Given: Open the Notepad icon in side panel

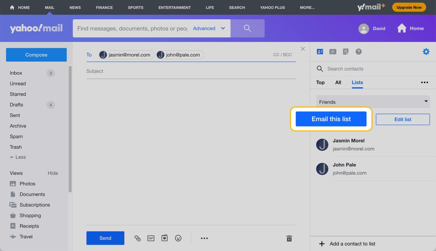Looking at the screenshot, I should (346, 52).
